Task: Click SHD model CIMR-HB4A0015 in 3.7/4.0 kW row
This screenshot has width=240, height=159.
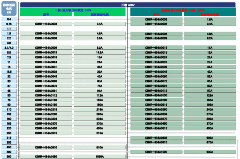Action: [156, 48]
